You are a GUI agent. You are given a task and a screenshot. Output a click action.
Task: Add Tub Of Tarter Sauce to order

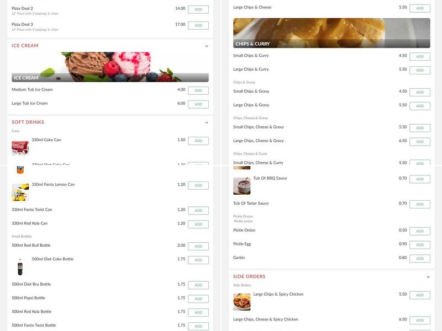coord(419,204)
